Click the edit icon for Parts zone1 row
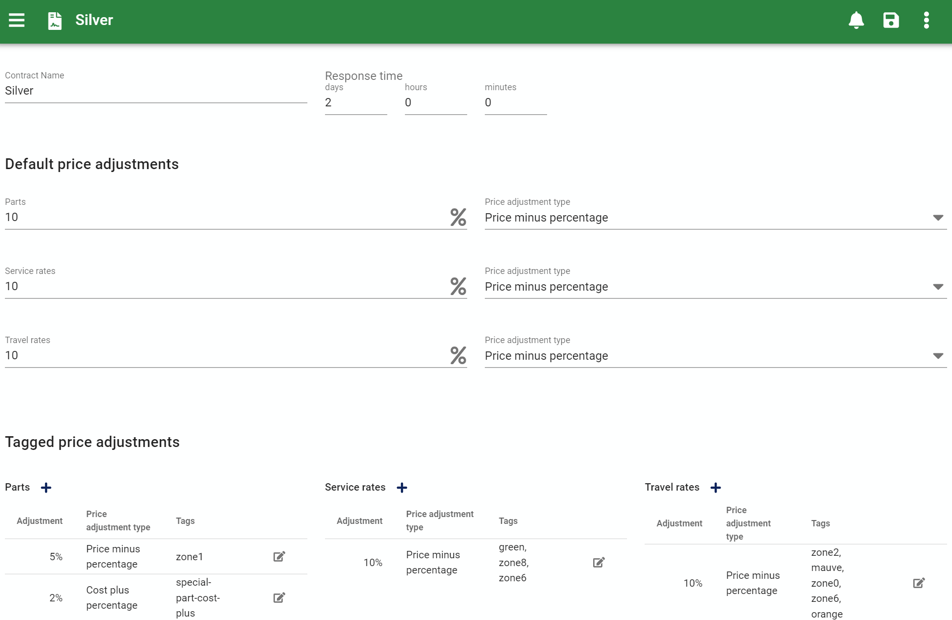This screenshot has width=952, height=620. pyautogui.click(x=279, y=556)
